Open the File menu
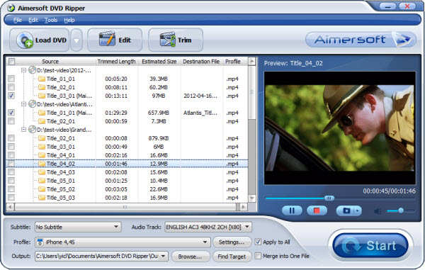 pos(17,20)
